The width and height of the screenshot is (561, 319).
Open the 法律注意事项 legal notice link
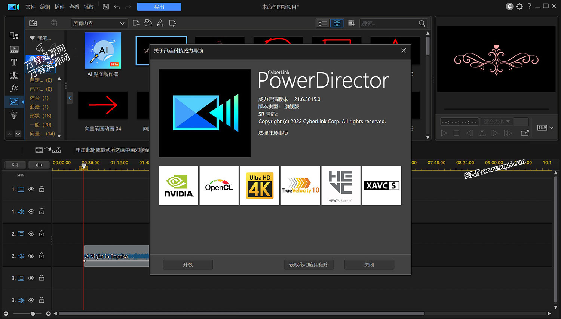click(273, 133)
